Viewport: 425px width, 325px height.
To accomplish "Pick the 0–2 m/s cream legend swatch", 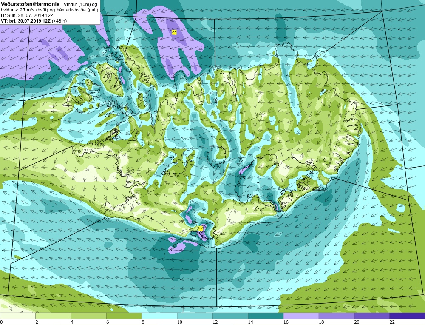I will point(17,316).
